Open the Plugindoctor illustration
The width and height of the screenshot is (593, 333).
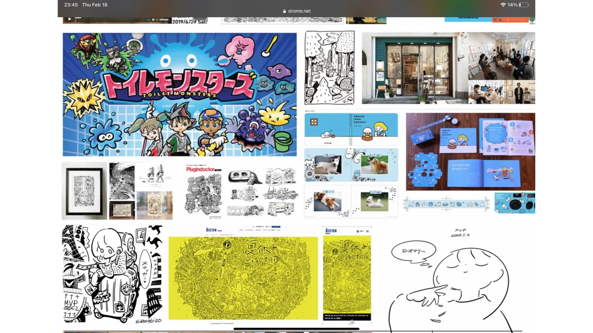coord(203,191)
